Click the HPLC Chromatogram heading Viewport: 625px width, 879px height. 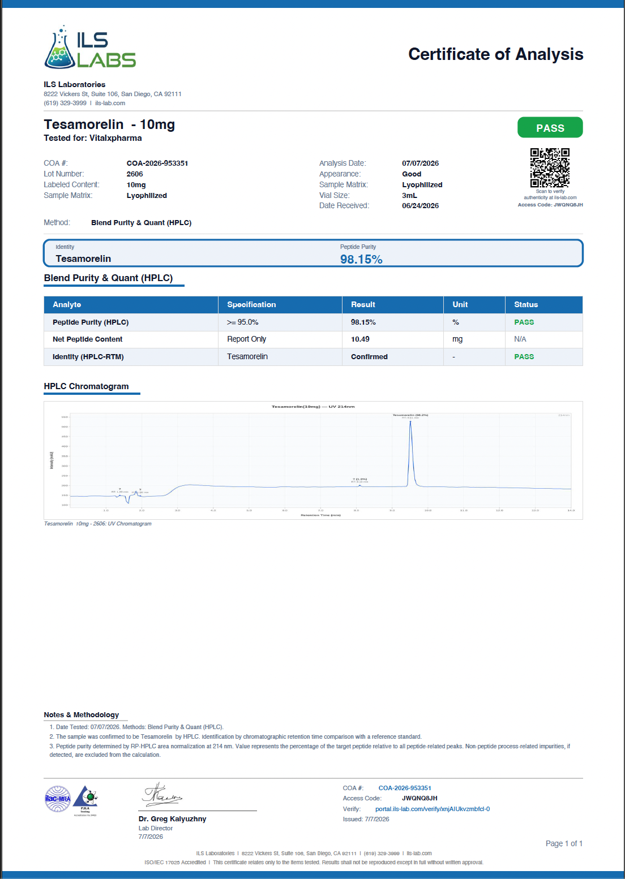[86, 386]
